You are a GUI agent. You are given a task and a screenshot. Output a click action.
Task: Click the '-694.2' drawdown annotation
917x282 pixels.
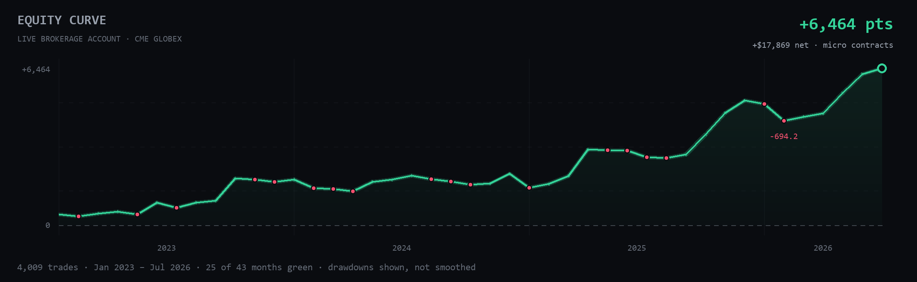(784, 136)
